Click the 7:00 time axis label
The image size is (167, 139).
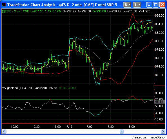[x=90, y=127]
